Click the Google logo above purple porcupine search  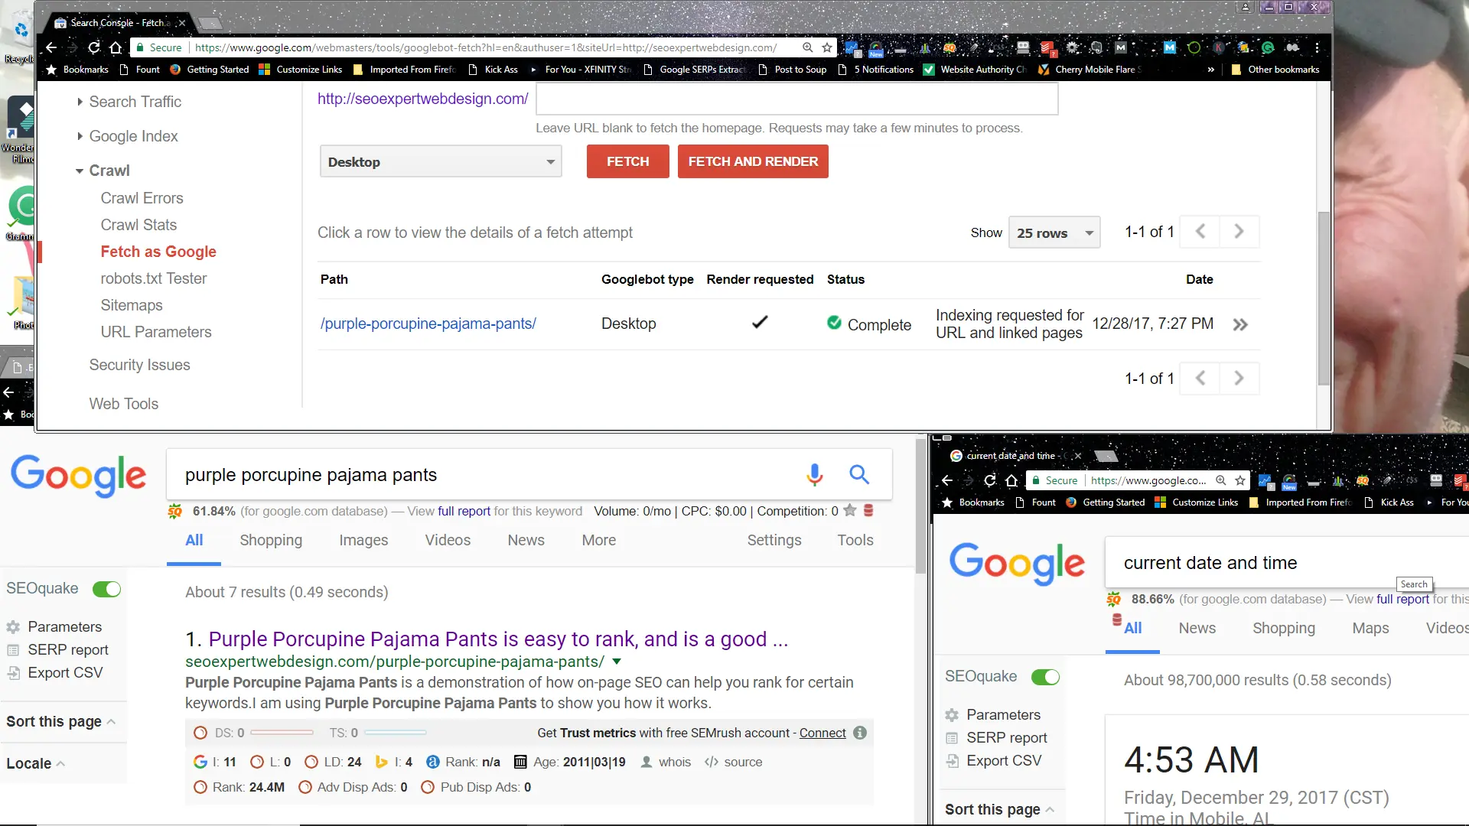tap(78, 476)
